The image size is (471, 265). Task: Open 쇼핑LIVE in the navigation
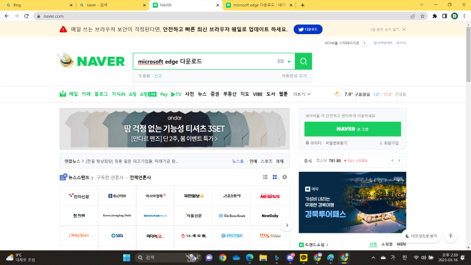(x=148, y=94)
